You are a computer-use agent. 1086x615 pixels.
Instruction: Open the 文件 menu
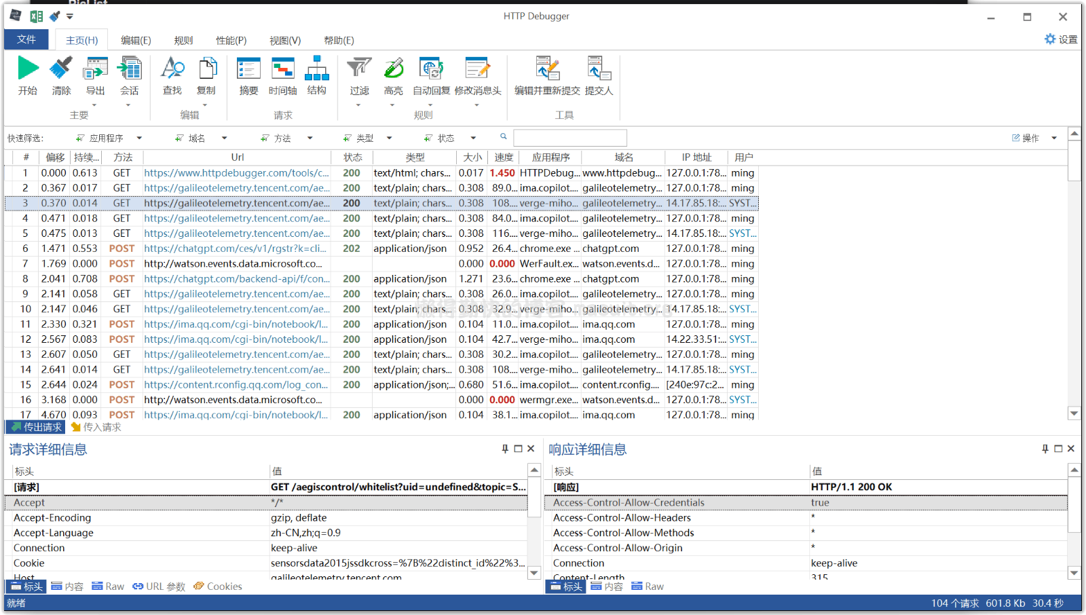pyautogui.click(x=26, y=39)
